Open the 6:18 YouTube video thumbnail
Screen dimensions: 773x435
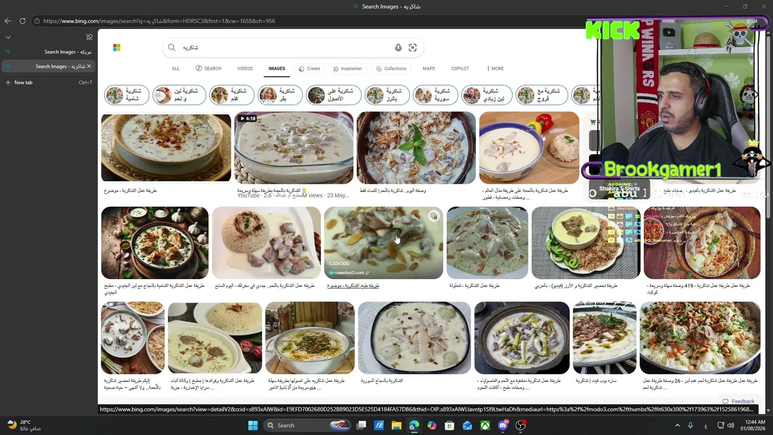293,147
